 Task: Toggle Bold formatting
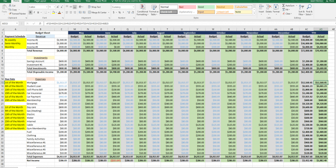(x=31, y=13)
